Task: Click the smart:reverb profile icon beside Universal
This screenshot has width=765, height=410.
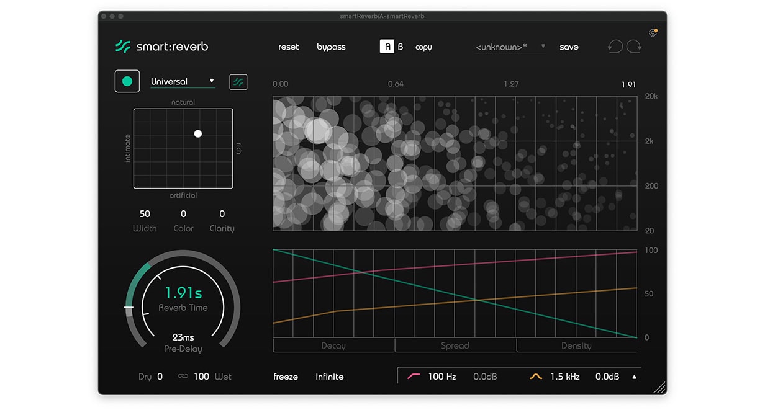Action: point(238,81)
